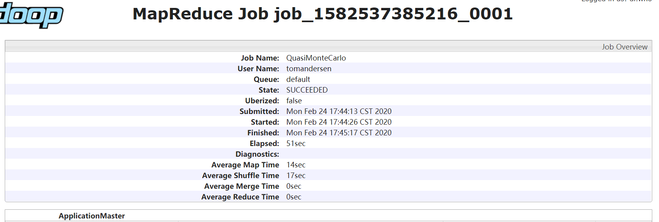The height and width of the screenshot is (222, 659).
Task: Click the Hadoop logo
Action: coord(31,15)
